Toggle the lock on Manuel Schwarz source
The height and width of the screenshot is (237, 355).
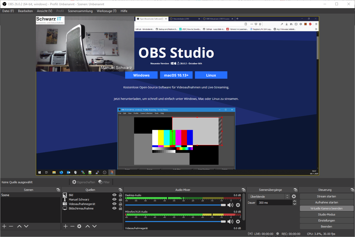[x=120, y=199]
